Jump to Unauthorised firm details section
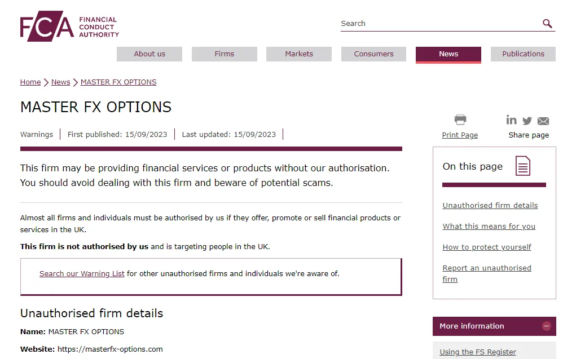The image size is (576, 359). coord(490,206)
